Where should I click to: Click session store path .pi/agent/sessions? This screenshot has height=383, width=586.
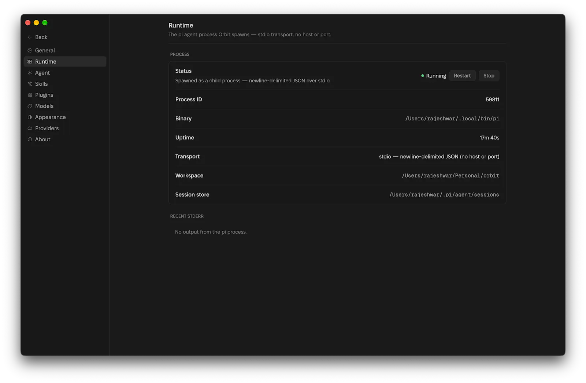coord(444,195)
